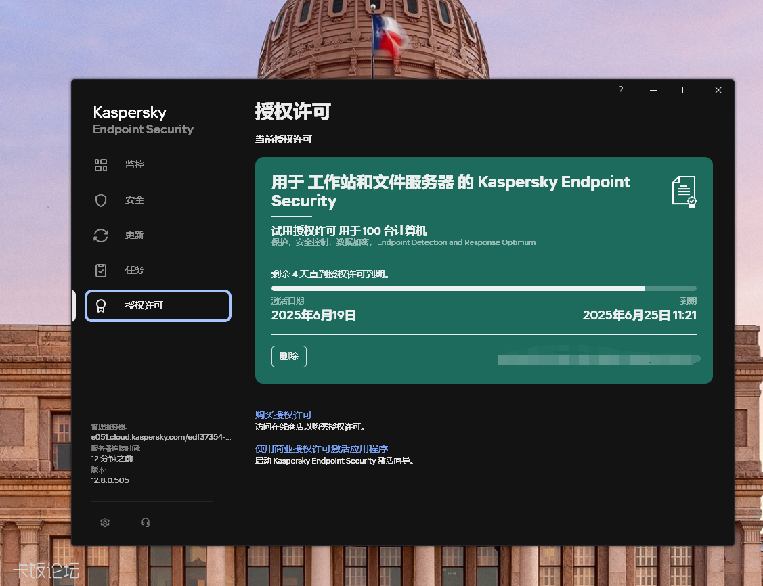
Task: Click the license certificate icon in card
Action: [x=684, y=191]
